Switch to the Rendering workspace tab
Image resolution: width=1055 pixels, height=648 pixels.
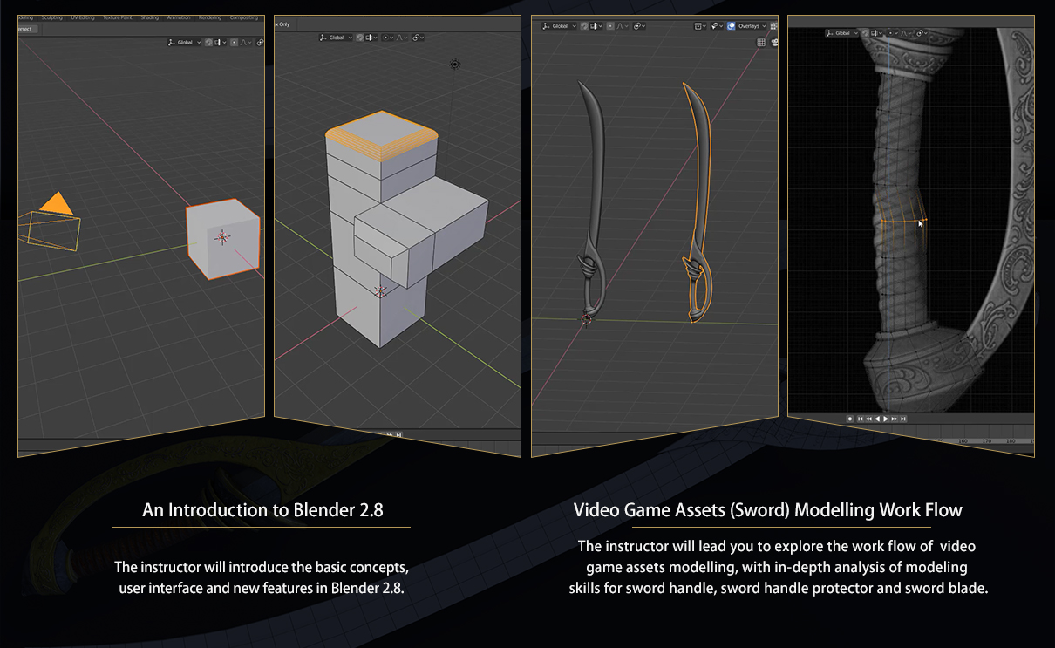point(210,17)
